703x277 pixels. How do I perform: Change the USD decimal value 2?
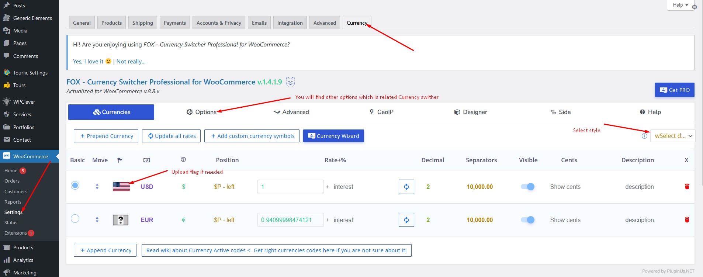coord(428,187)
